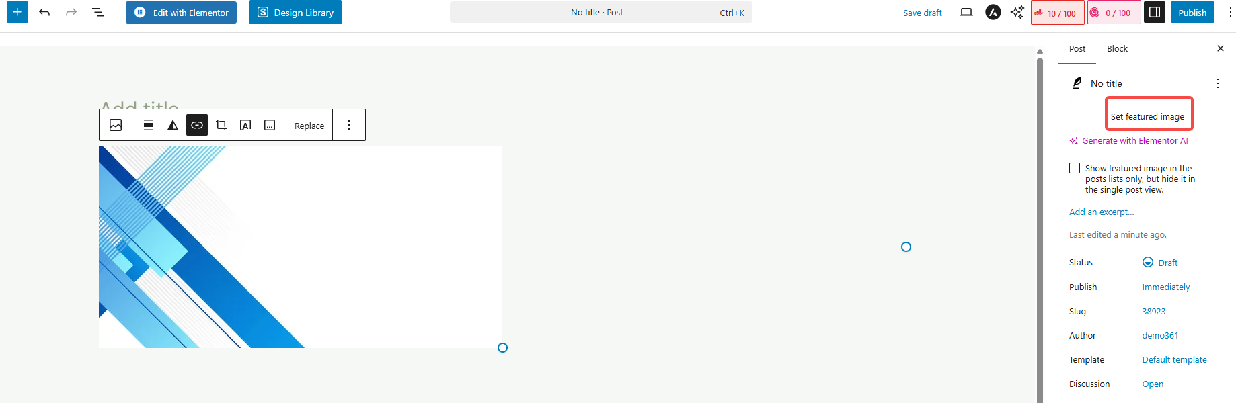Open the block inserter plus button
The height and width of the screenshot is (403, 1236).
(17, 12)
